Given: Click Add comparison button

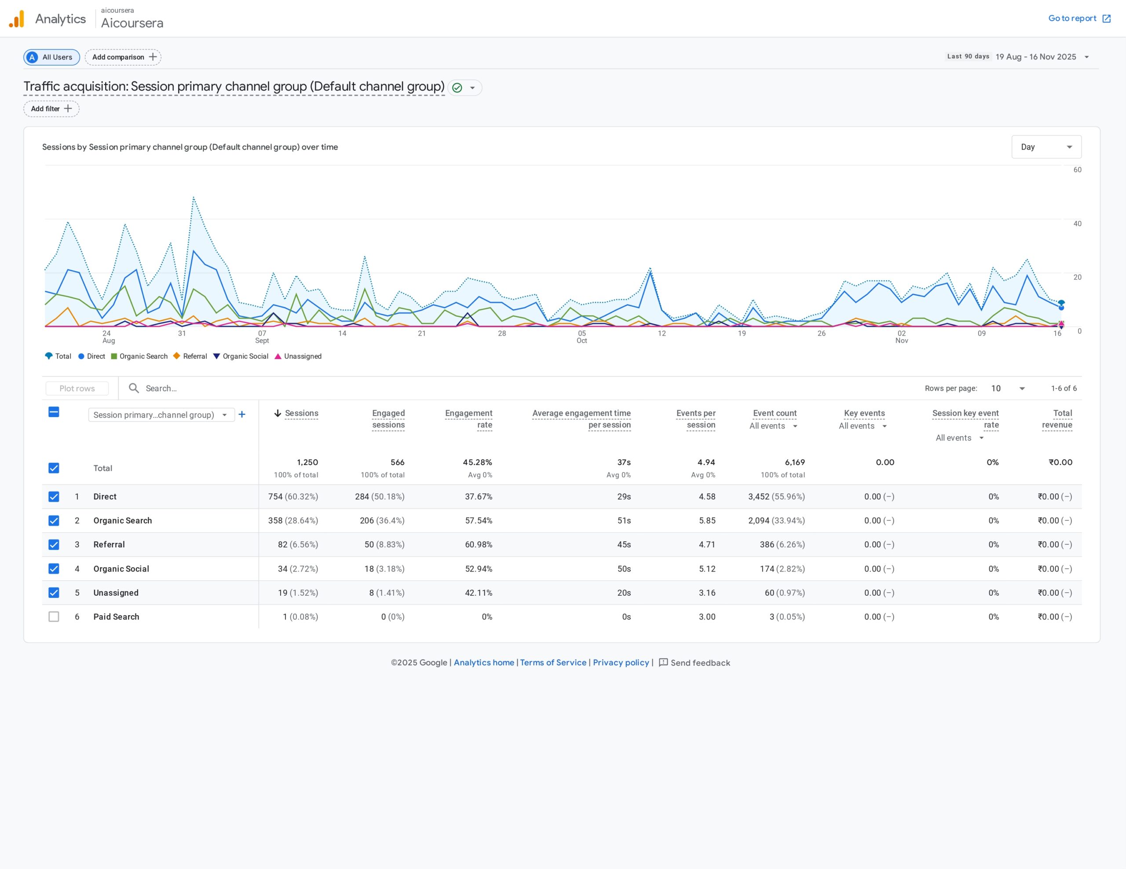Looking at the screenshot, I should point(123,57).
